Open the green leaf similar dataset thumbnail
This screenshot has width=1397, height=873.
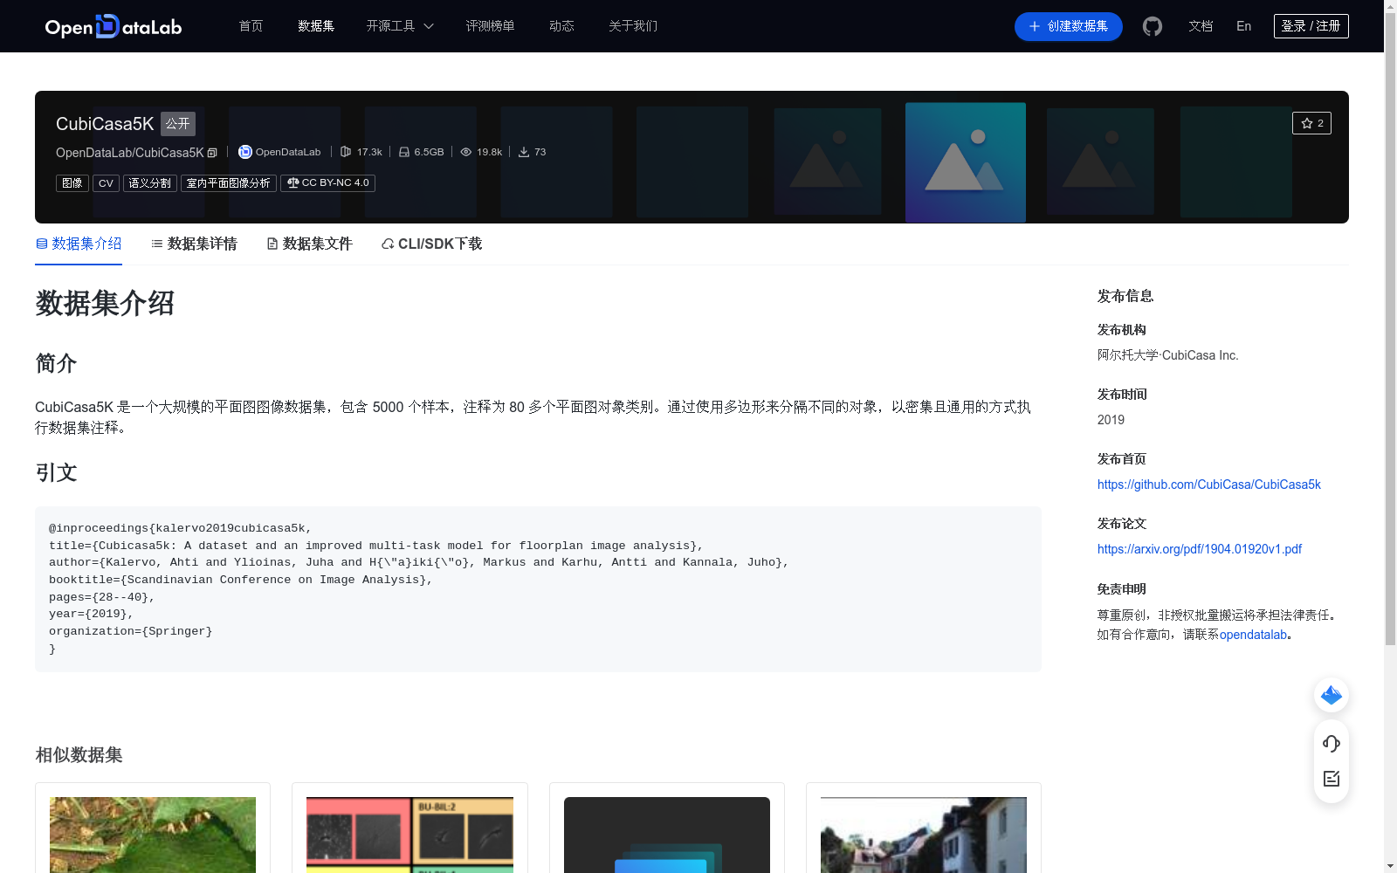pyautogui.click(x=153, y=835)
